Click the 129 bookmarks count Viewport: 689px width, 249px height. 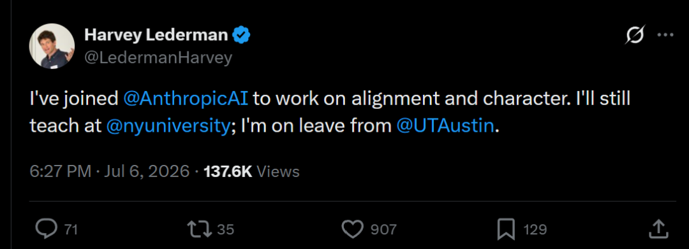(x=535, y=229)
